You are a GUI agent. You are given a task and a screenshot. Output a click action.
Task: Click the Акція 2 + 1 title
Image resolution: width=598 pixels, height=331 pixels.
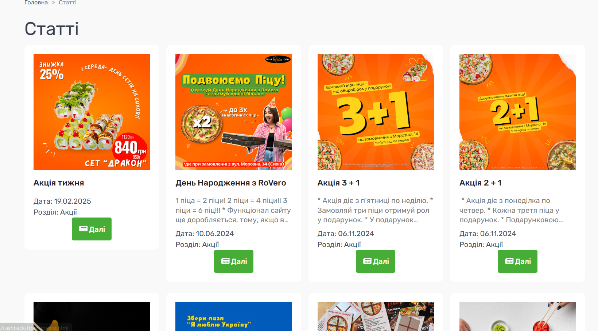[481, 183]
